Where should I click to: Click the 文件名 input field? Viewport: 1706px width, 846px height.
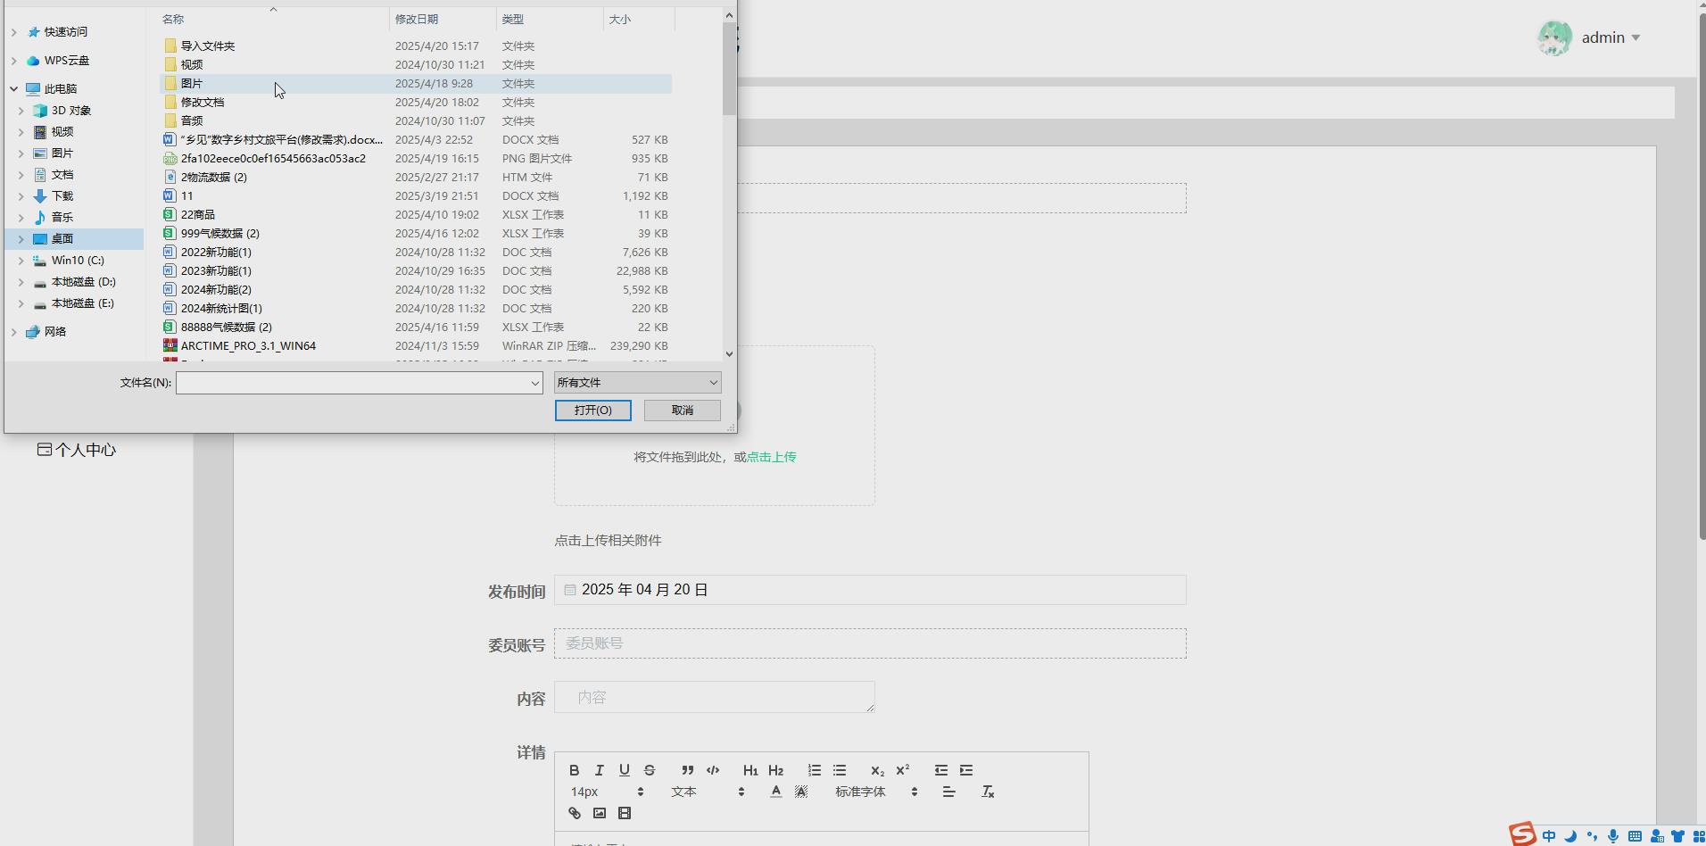click(x=352, y=383)
